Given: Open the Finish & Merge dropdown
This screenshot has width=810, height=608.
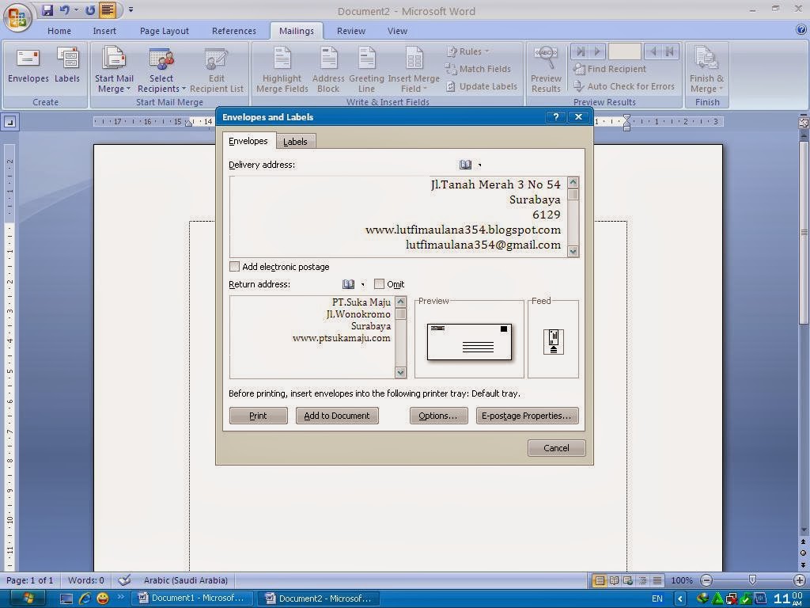Looking at the screenshot, I should coord(706,69).
